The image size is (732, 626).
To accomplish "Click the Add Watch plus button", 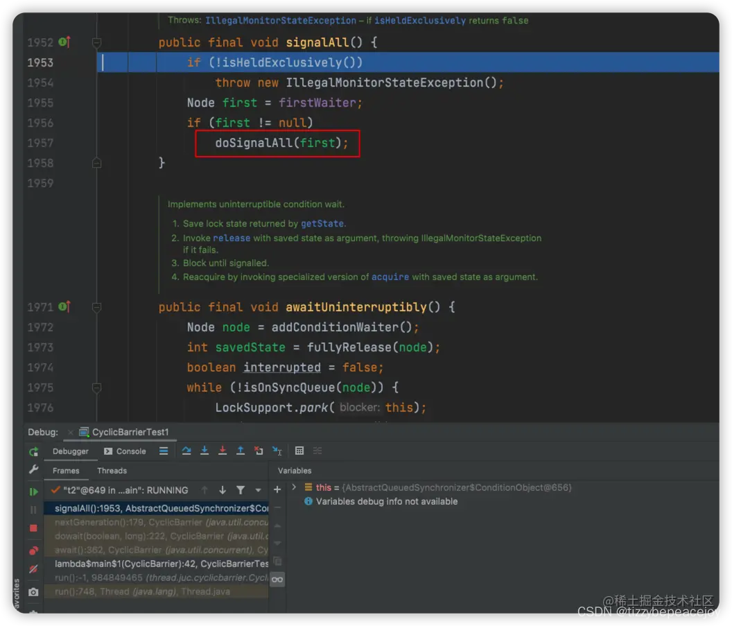I will (277, 489).
